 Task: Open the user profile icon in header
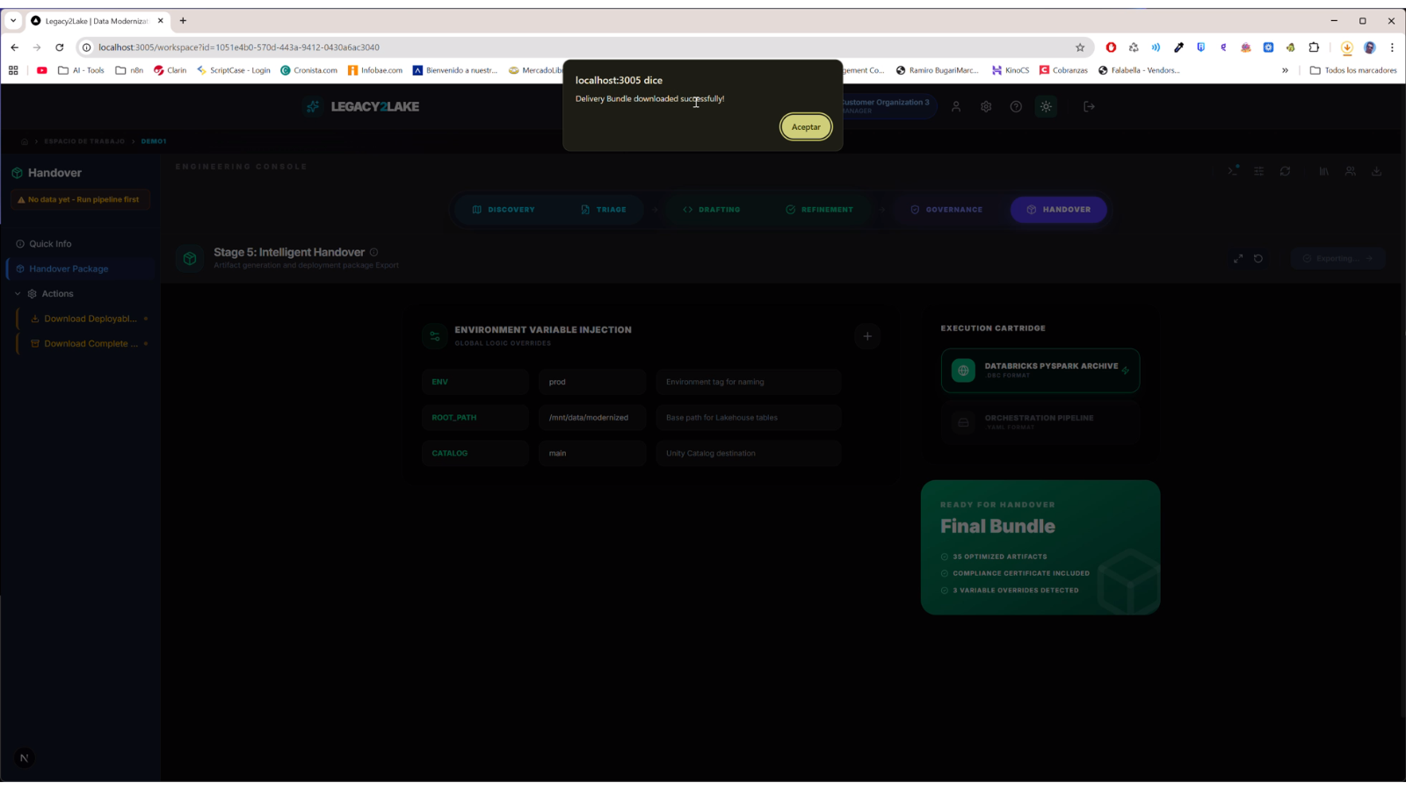[956, 106]
